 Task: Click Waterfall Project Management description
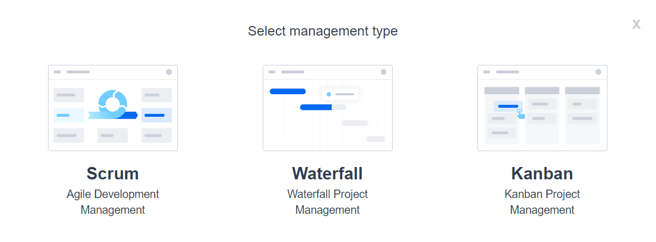pos(327,202)
